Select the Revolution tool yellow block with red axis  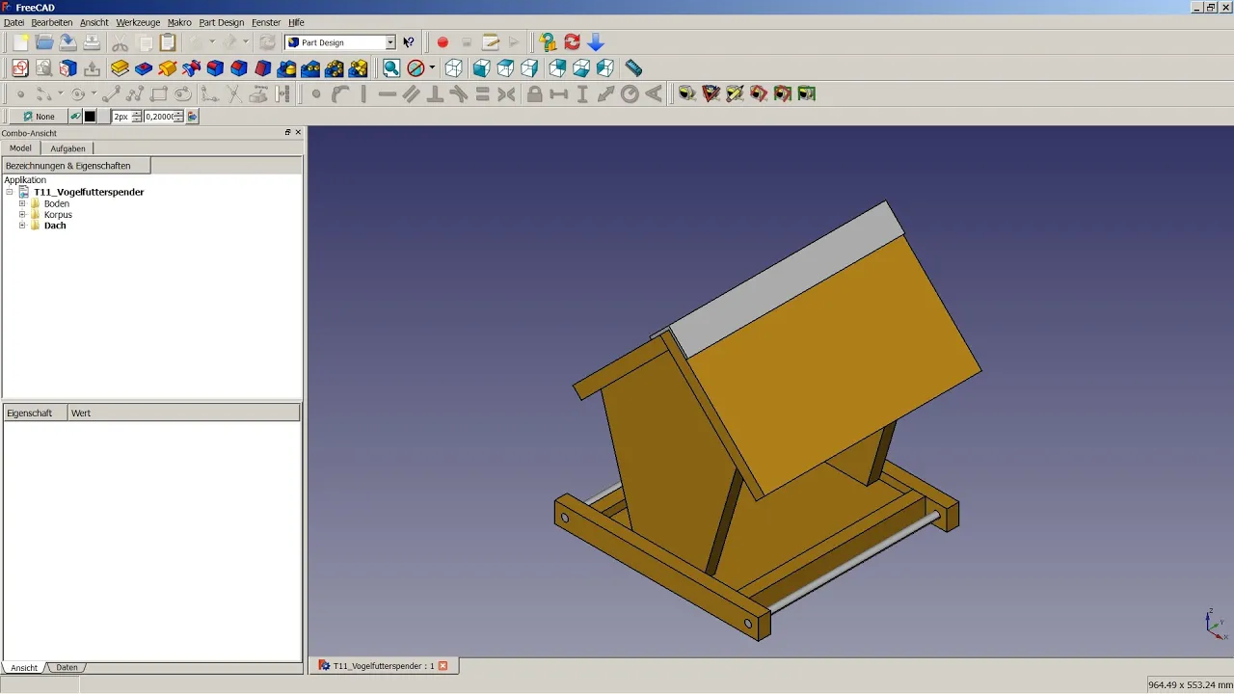(x=168, y=68)
